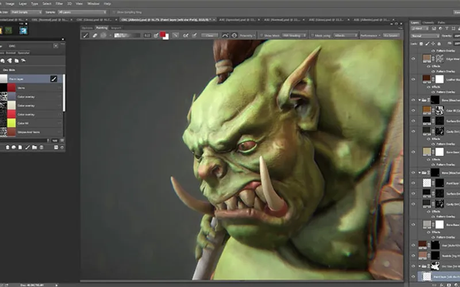Hide the Edge Wear layer
Screen dimensions: 460x287
coord(413,59)
